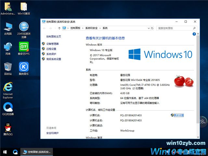This screenshot has width=208, height=156.
Task: Click the scrollbar down arrow
Action: pos(198,137)
